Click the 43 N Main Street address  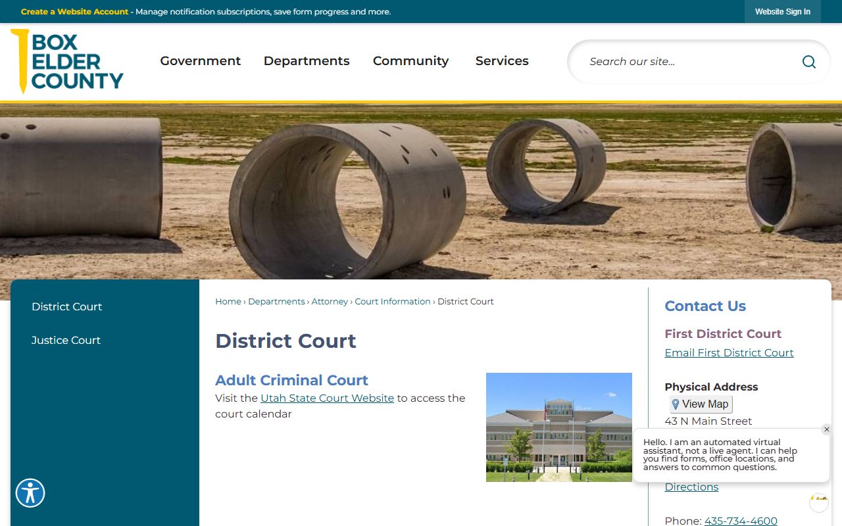pyautogui.click(x=708, y=421)
